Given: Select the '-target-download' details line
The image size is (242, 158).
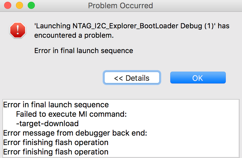Looking at the screenshot, I should point(47,124).
